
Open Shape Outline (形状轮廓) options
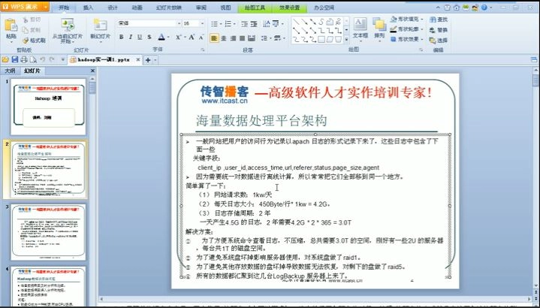click(407, 29)
